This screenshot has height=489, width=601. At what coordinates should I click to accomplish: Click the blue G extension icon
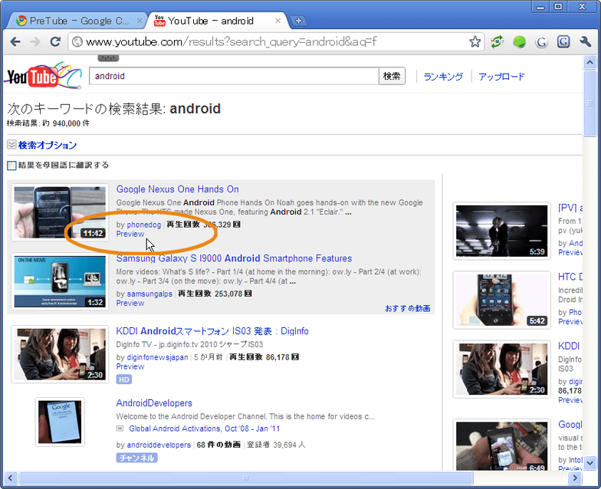563,41
